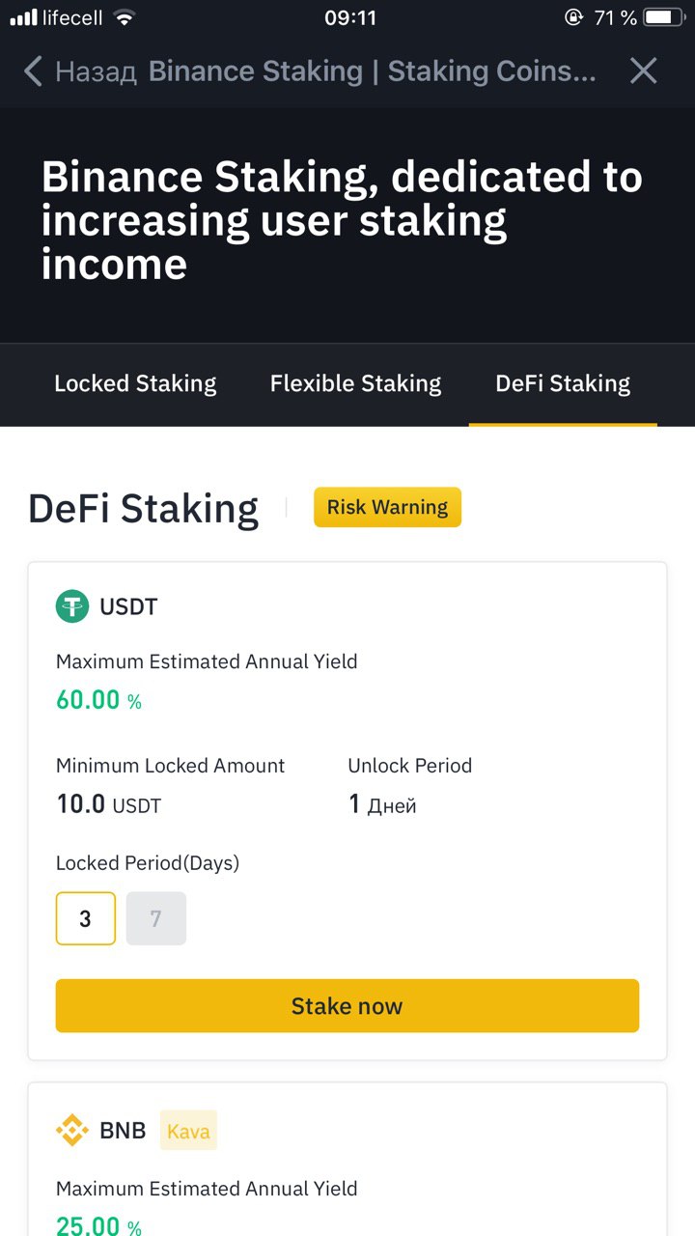The width and height of the screenshot is (695, 1236).
Task: Select the 3 days locked period
Action: pyautogui.click(x=86, y=918)
